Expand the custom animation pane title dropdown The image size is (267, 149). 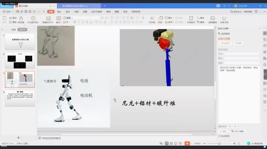pyautogui.click(x=229, y=29)
